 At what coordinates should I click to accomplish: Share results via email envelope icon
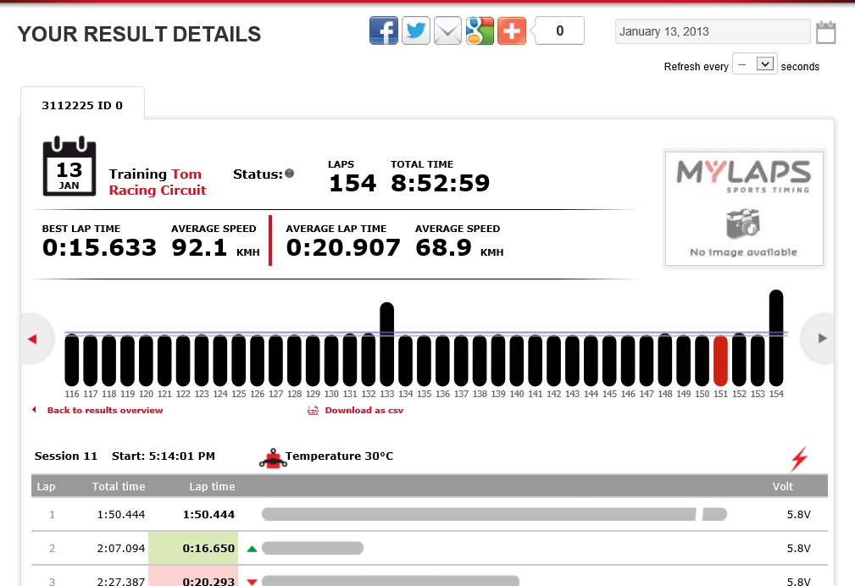(447, 31)
